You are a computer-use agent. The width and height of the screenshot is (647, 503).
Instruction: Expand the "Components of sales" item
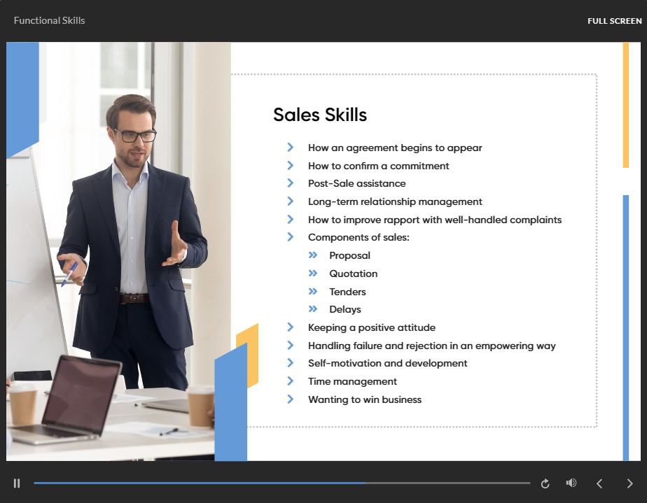(291, 237)
